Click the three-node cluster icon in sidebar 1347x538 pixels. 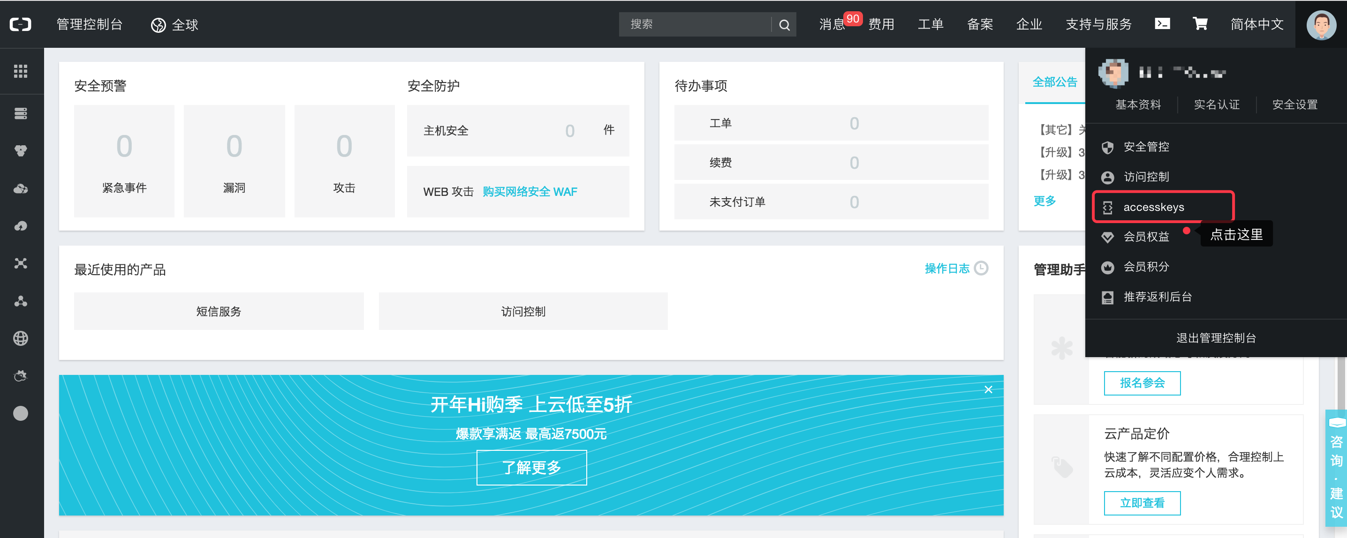(20, 301)
